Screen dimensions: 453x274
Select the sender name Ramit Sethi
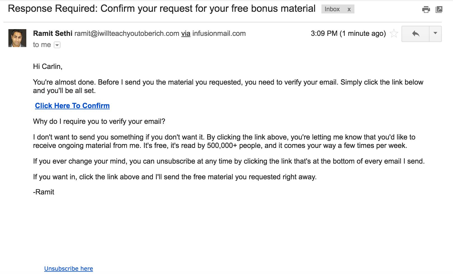point(53,34)
